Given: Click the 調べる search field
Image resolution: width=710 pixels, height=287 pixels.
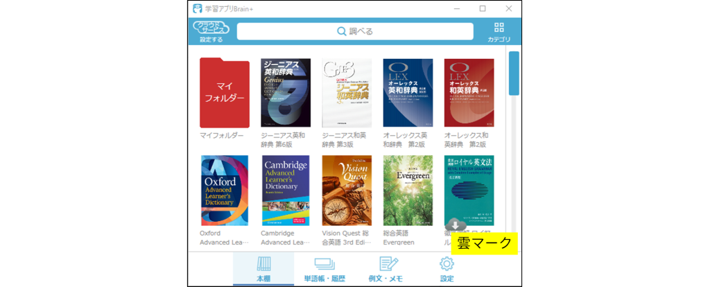Looking at the screenshot, I should pos(355,31).
